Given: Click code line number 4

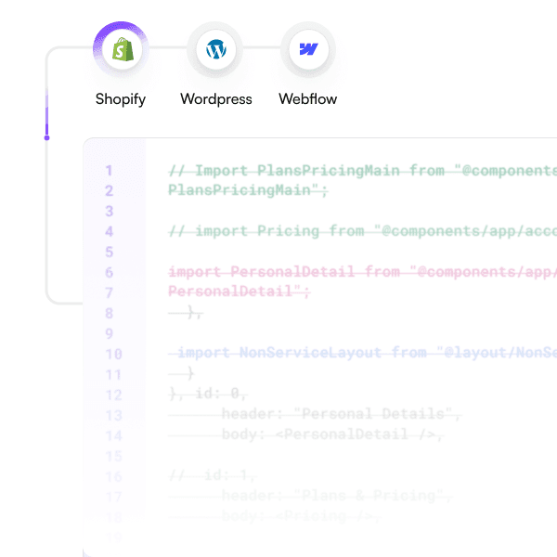Looking at the screenshot, I should pos(109,231).
